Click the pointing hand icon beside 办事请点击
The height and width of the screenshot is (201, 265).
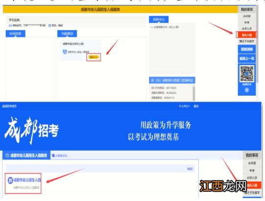53,155
